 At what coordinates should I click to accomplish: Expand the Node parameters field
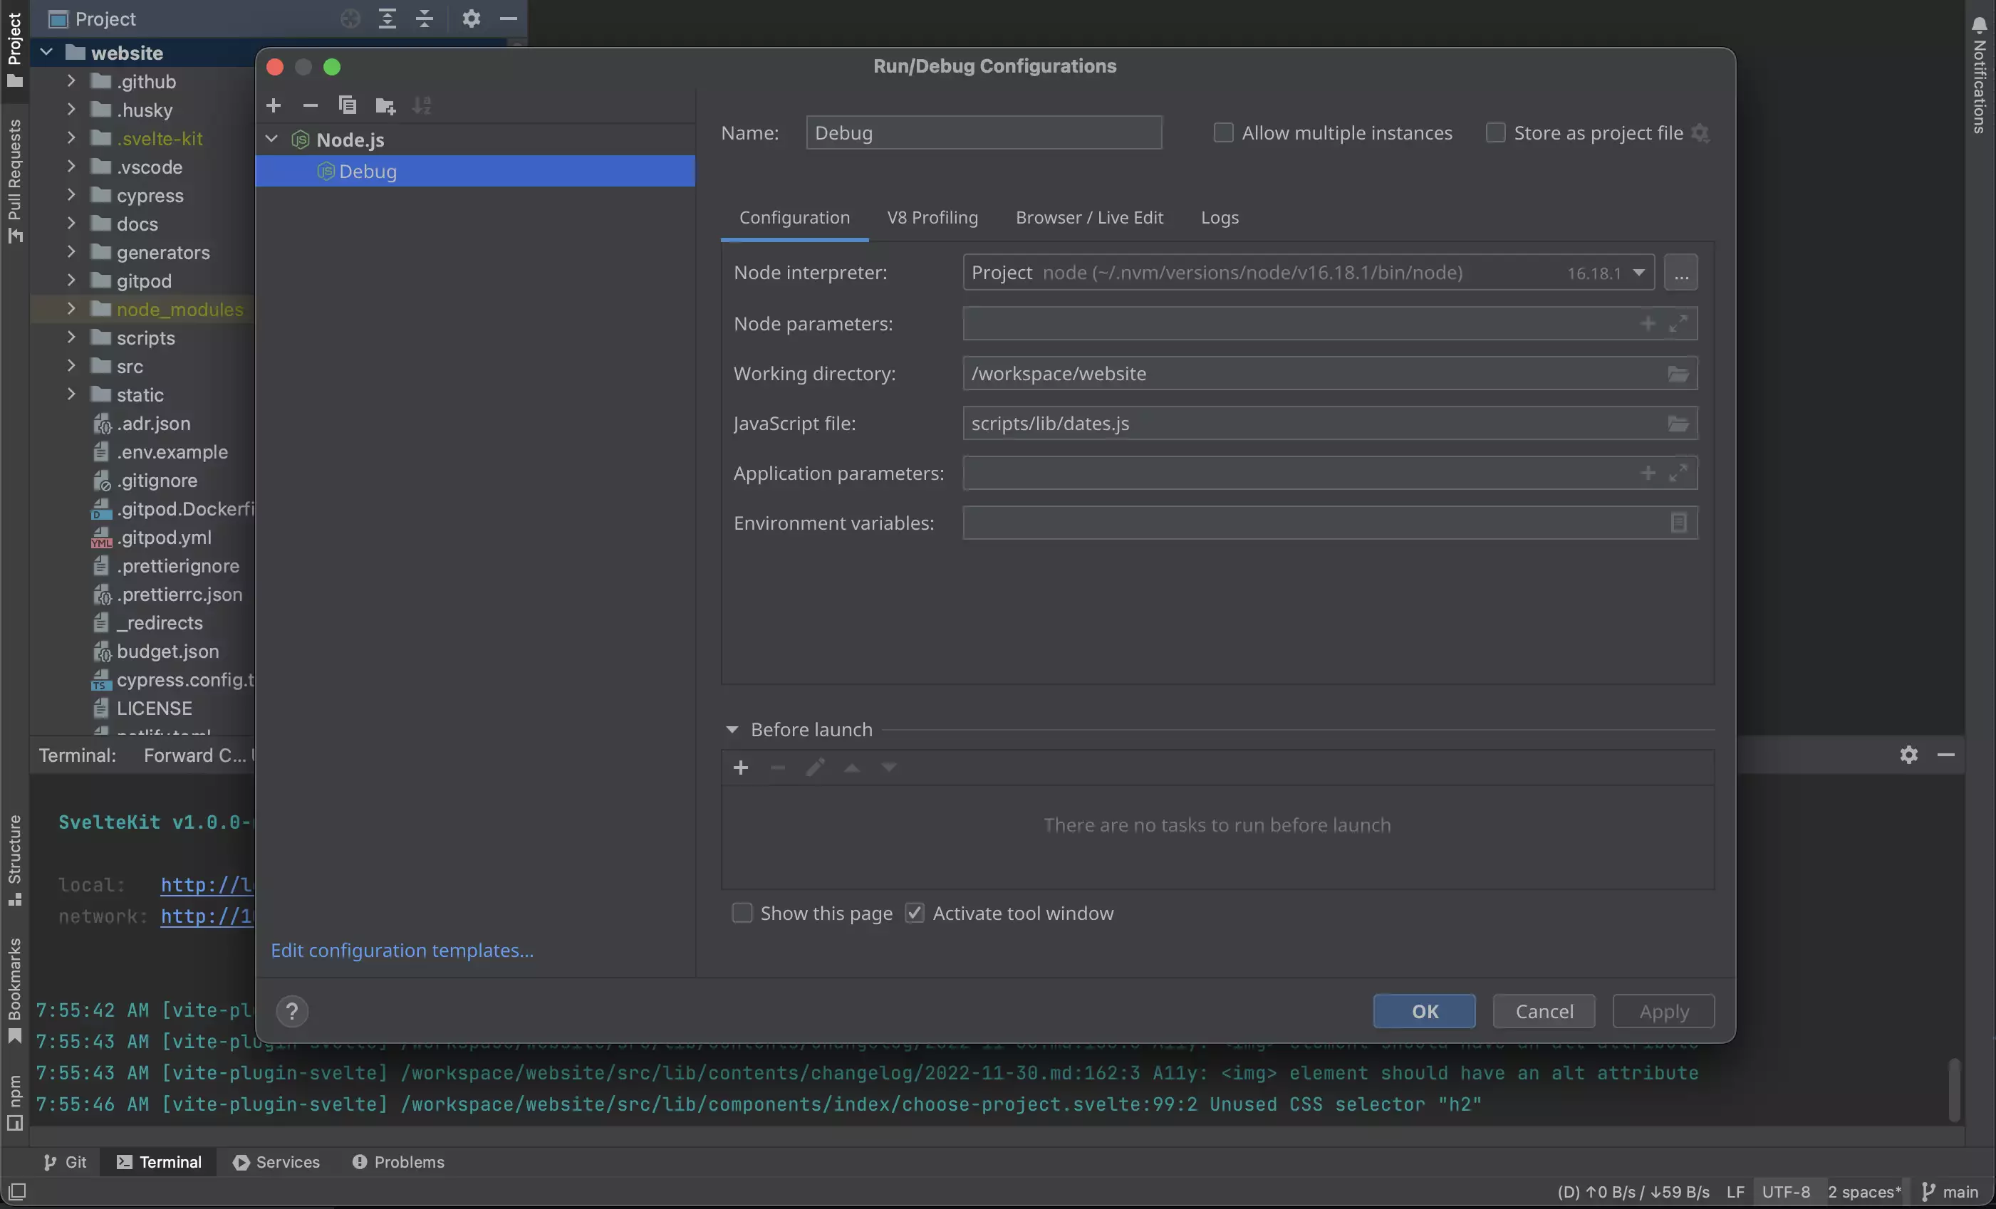click(x=1678, y=324)
